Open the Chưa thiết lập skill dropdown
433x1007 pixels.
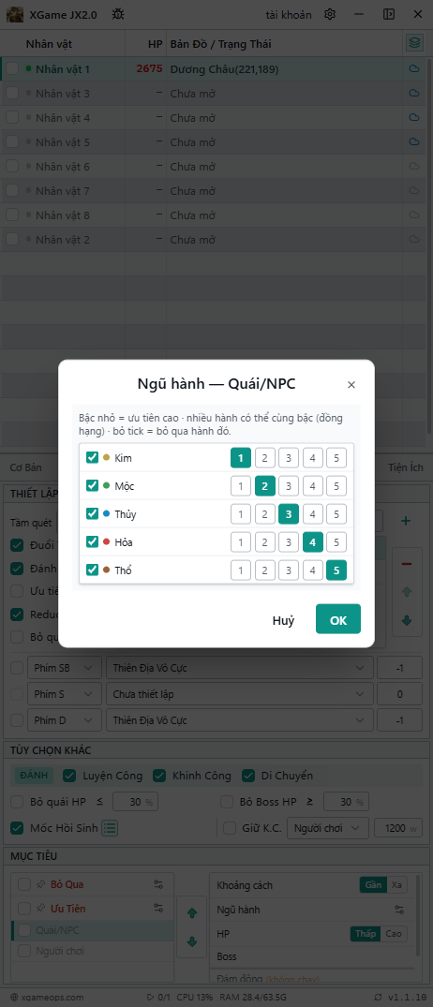[x=240, y=694]
